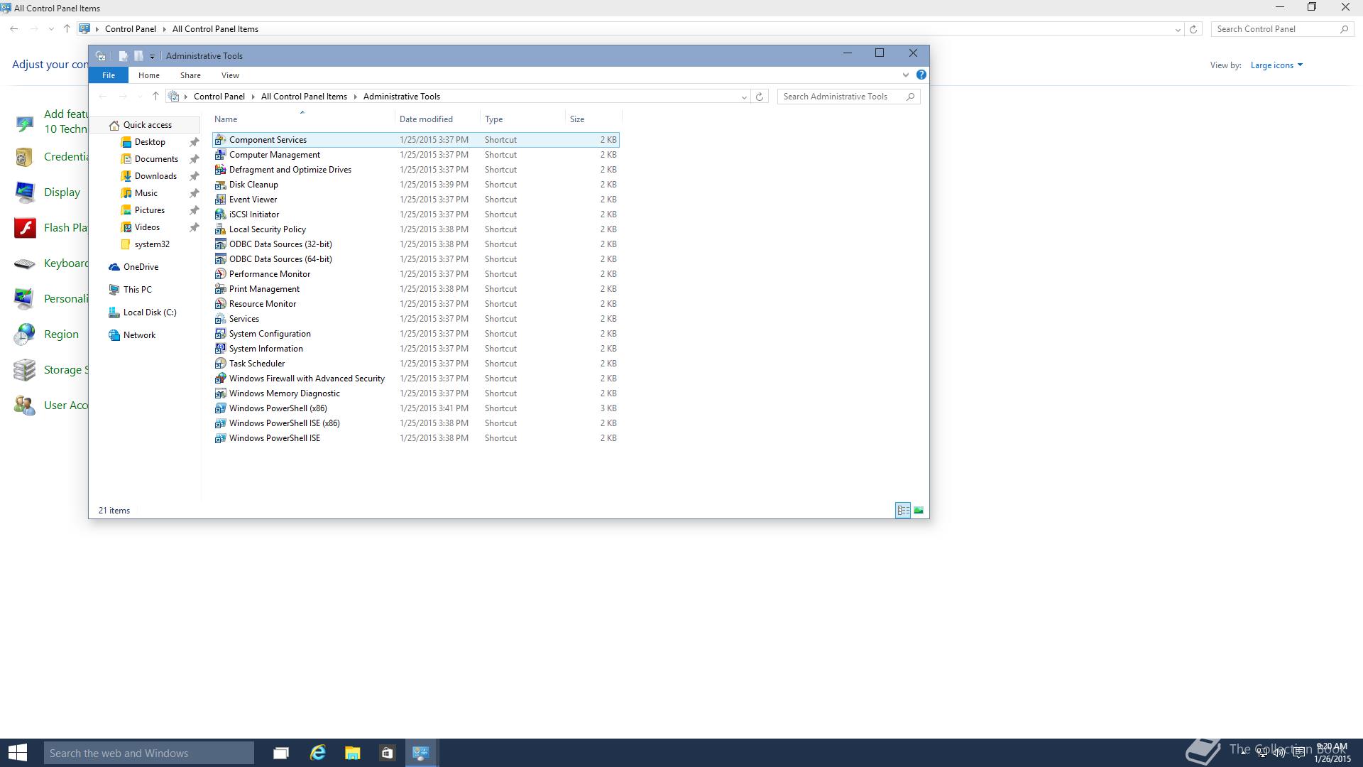Open the Task View taskbar icon
The image size is (1363, 767).
click(281, 753)
